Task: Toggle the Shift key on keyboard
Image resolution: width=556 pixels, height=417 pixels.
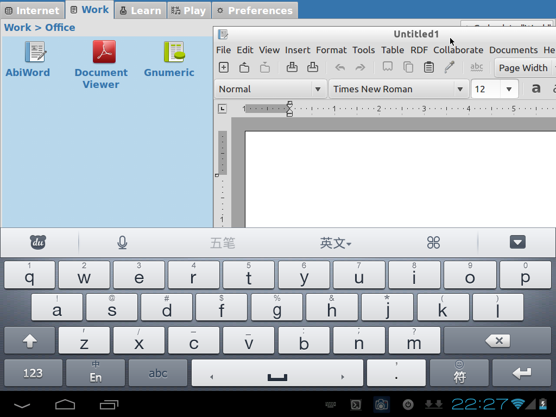Action: click(30, 341)
